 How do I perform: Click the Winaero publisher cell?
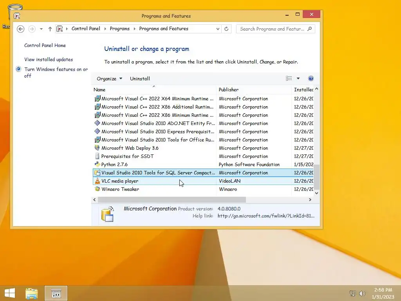point(228,189)
